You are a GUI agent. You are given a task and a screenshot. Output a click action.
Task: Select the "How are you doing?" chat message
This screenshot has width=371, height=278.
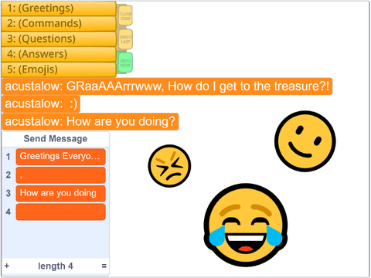click(90, 121)
